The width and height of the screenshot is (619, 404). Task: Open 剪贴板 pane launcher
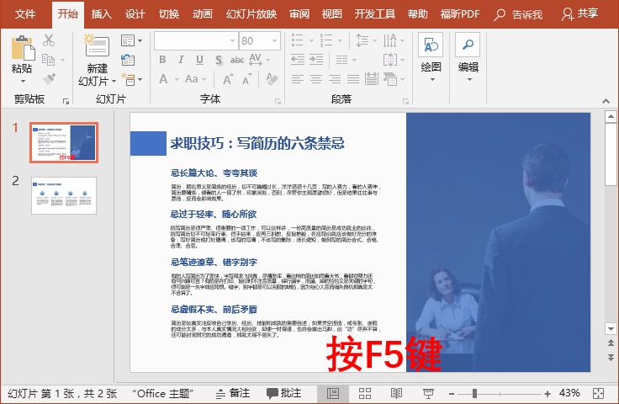(66, 102)
